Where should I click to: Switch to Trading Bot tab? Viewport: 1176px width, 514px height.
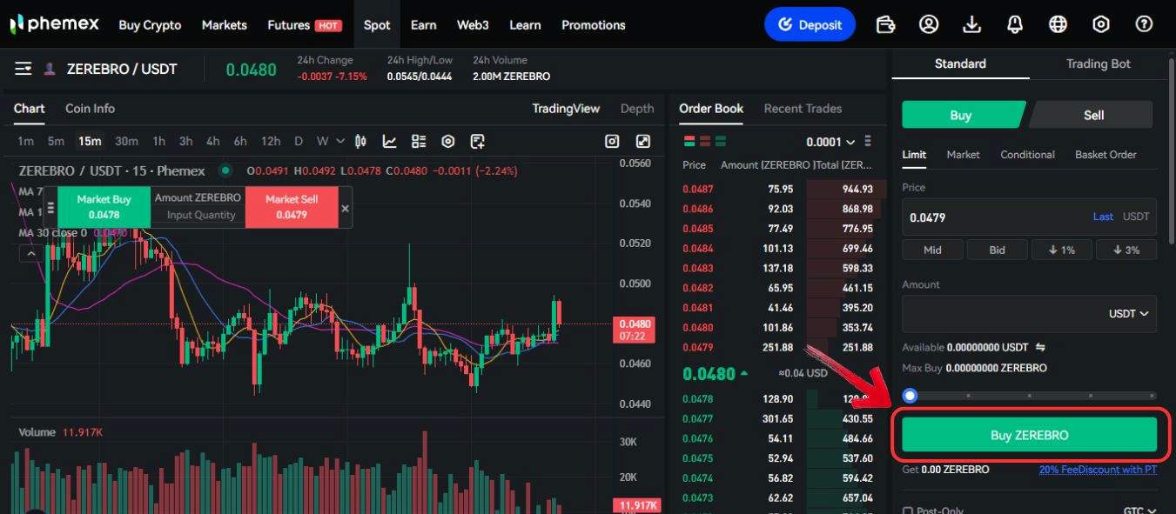(1099, 63)
